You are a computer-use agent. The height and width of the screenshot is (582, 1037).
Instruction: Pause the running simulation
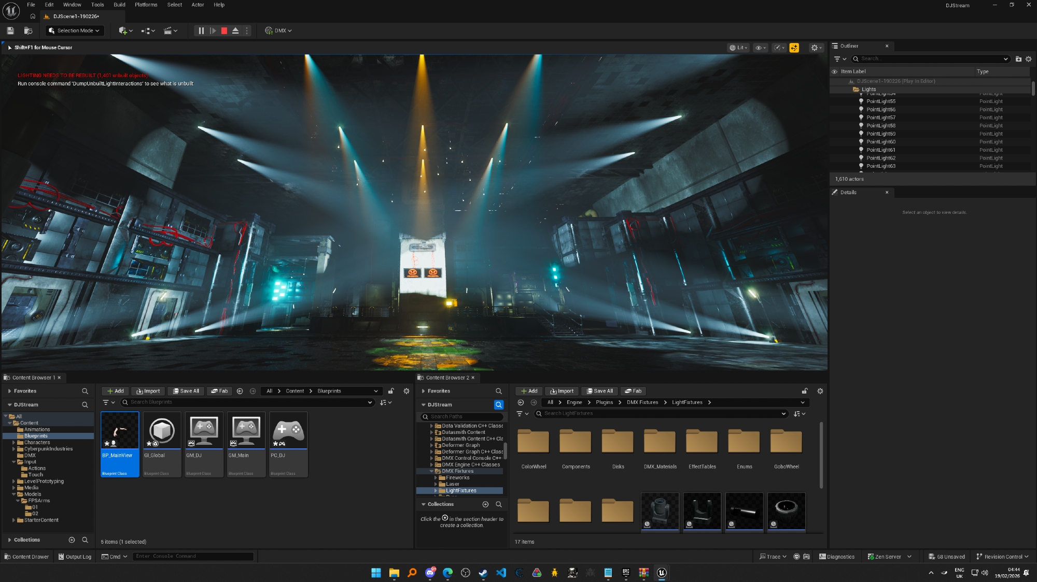click(x=201, y=31)
